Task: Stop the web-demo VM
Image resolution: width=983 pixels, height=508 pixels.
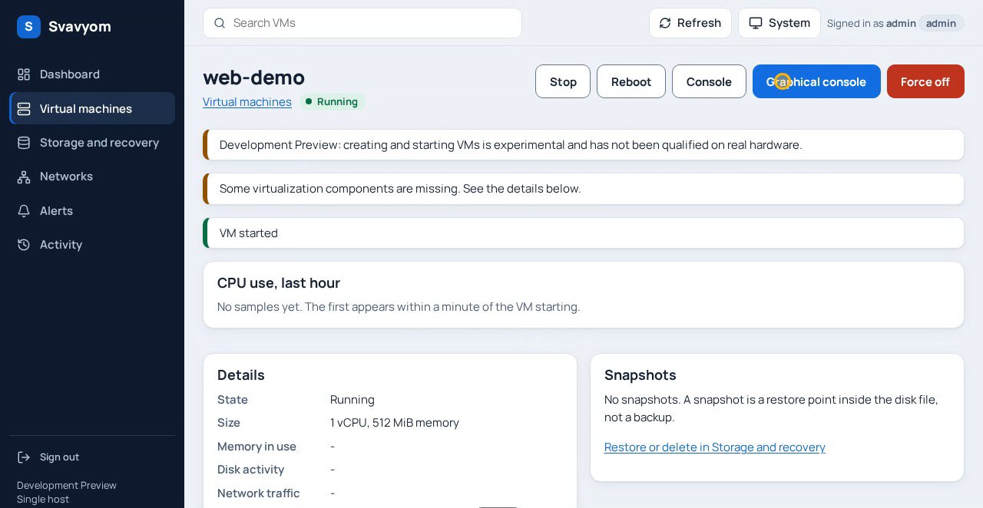Action: pyautogui.click(x=563, y=81)
